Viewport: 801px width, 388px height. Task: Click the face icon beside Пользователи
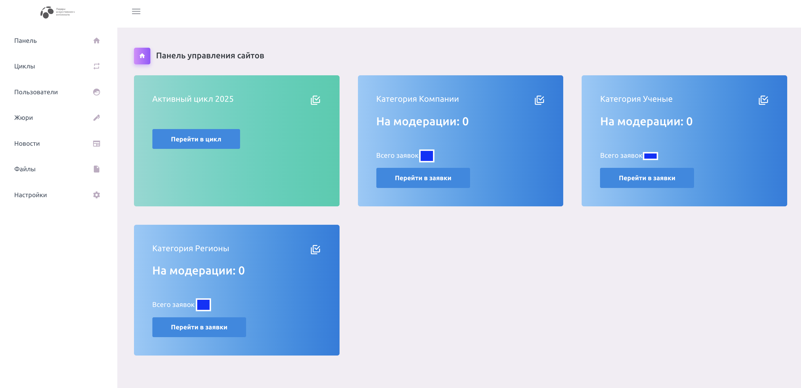pyautogui.click(x=96, y=92)
